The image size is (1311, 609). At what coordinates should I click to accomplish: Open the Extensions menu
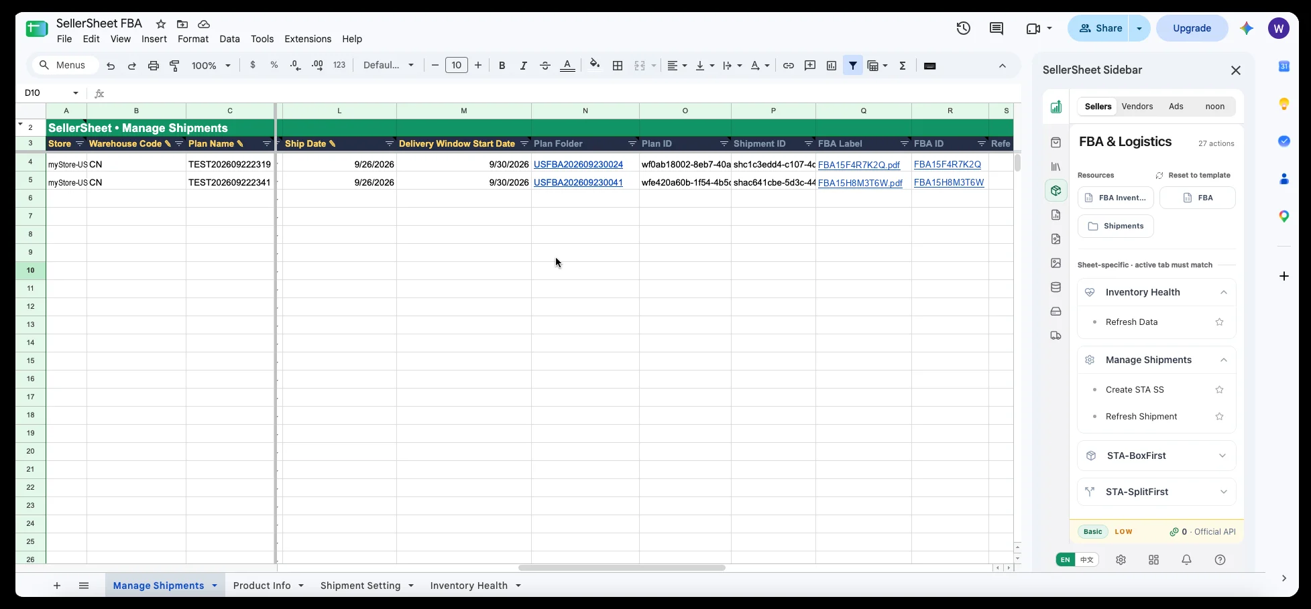[308, 39]
